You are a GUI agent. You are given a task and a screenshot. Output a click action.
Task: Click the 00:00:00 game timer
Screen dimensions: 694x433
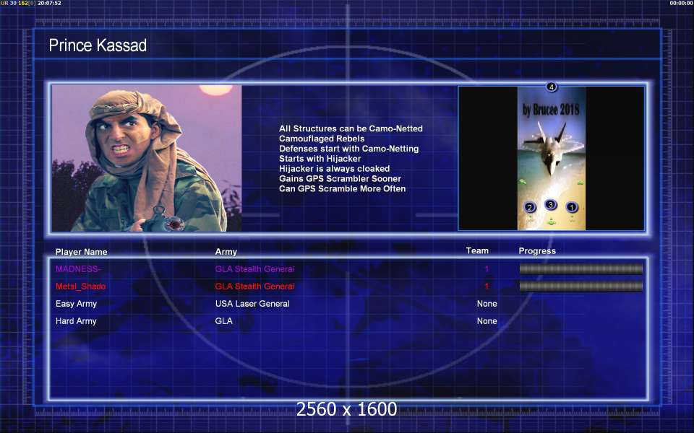click(x=682, y=3)
